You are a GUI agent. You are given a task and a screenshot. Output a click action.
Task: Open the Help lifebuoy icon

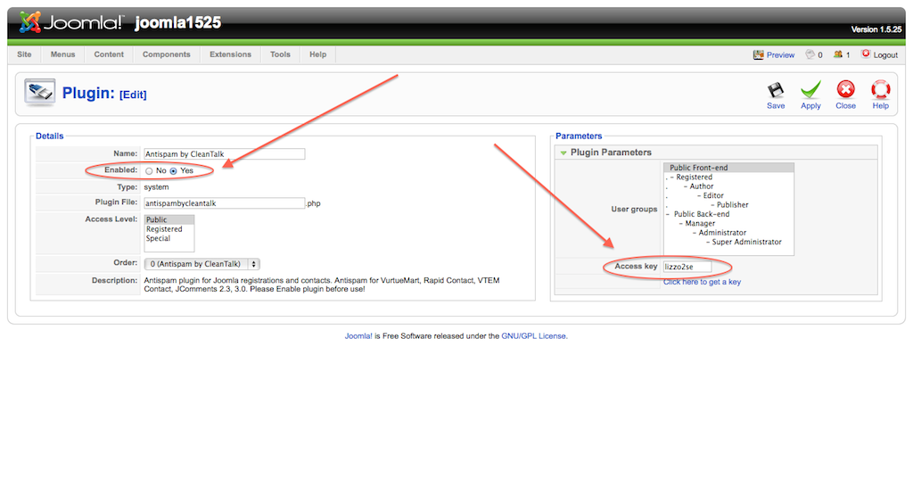[x=880, y=90]
